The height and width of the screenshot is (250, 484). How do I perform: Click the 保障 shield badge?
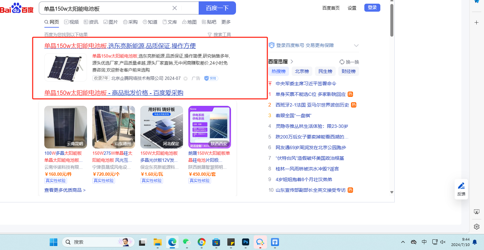point(211,78)
